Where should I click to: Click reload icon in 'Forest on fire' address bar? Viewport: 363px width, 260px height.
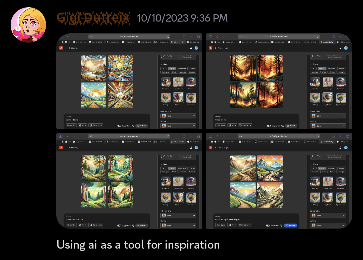point(318,37)
